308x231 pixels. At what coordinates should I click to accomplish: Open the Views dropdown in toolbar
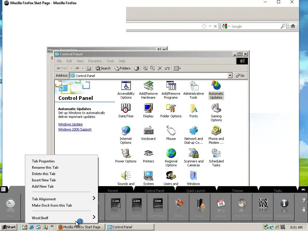tap(177, 68)
